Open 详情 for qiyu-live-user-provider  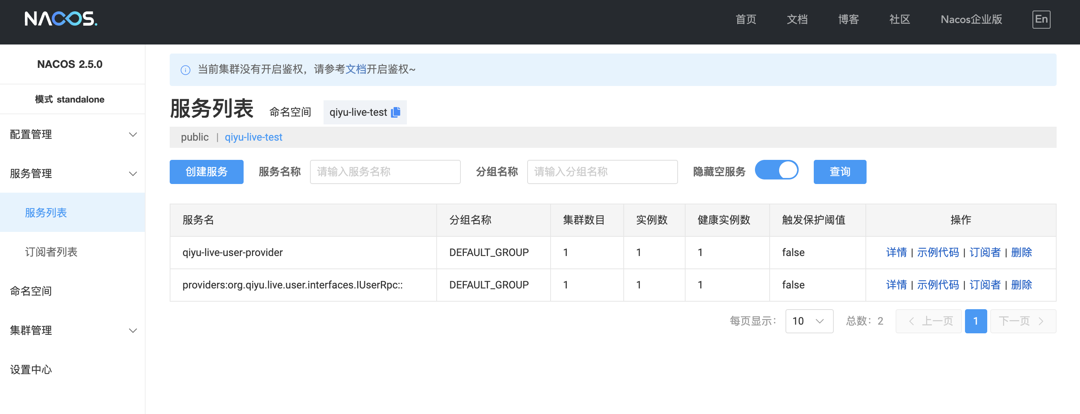[896, 252]
